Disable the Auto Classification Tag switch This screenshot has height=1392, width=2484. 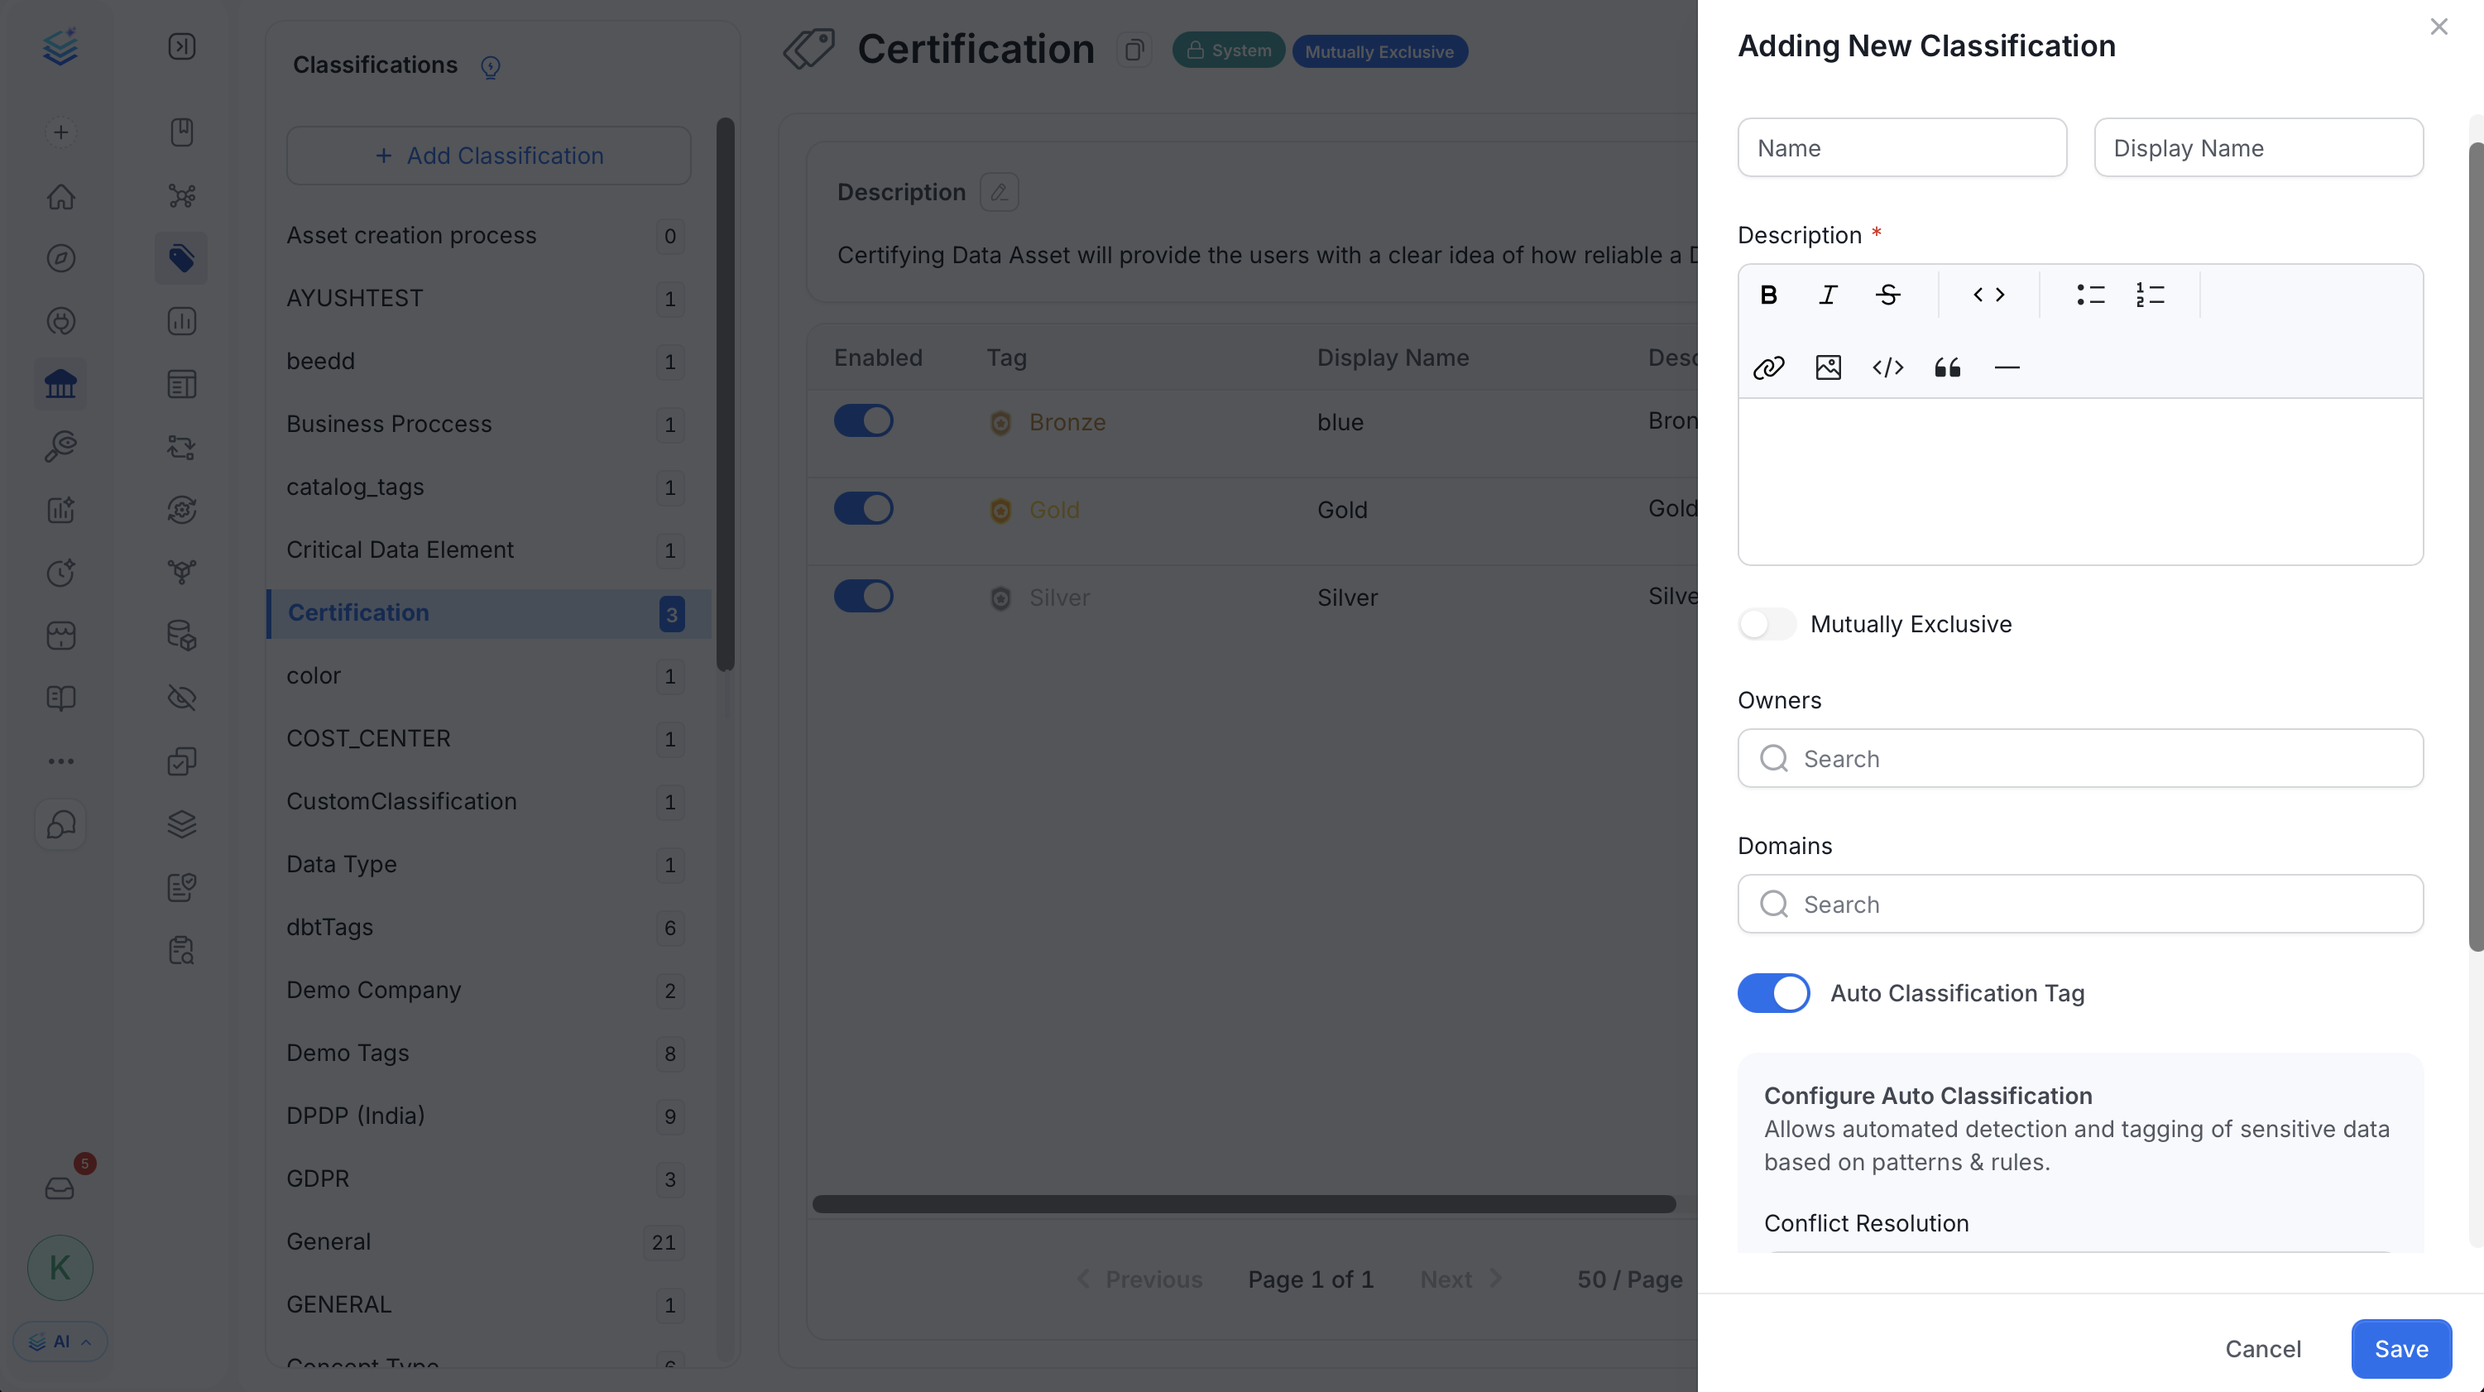[1773, 992]
